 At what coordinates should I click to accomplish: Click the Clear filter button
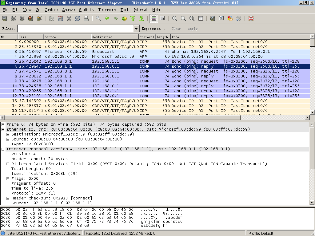click(176, 29)
